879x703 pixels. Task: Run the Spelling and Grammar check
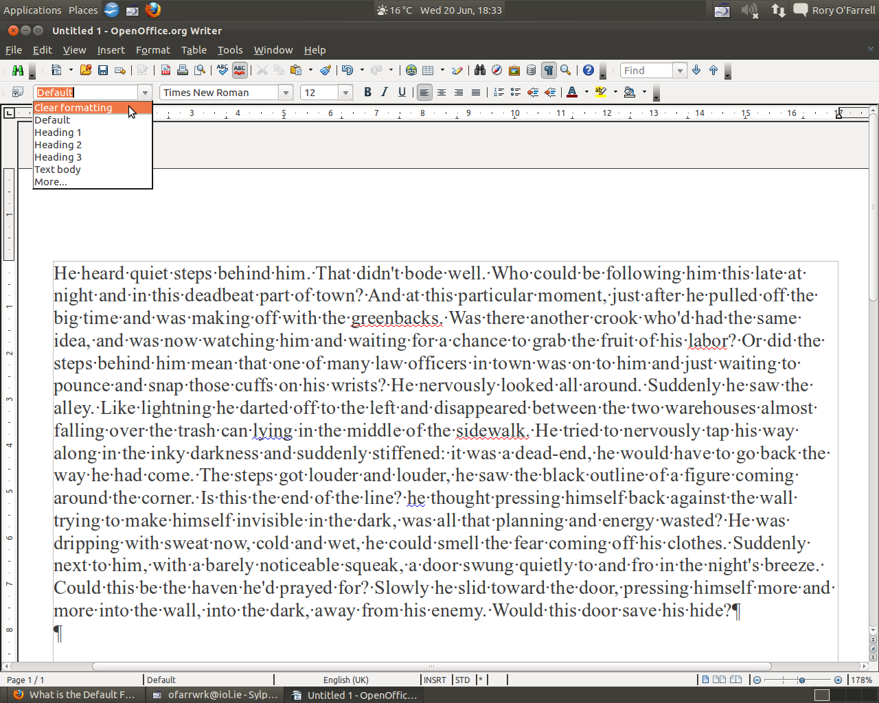(222, 70)
